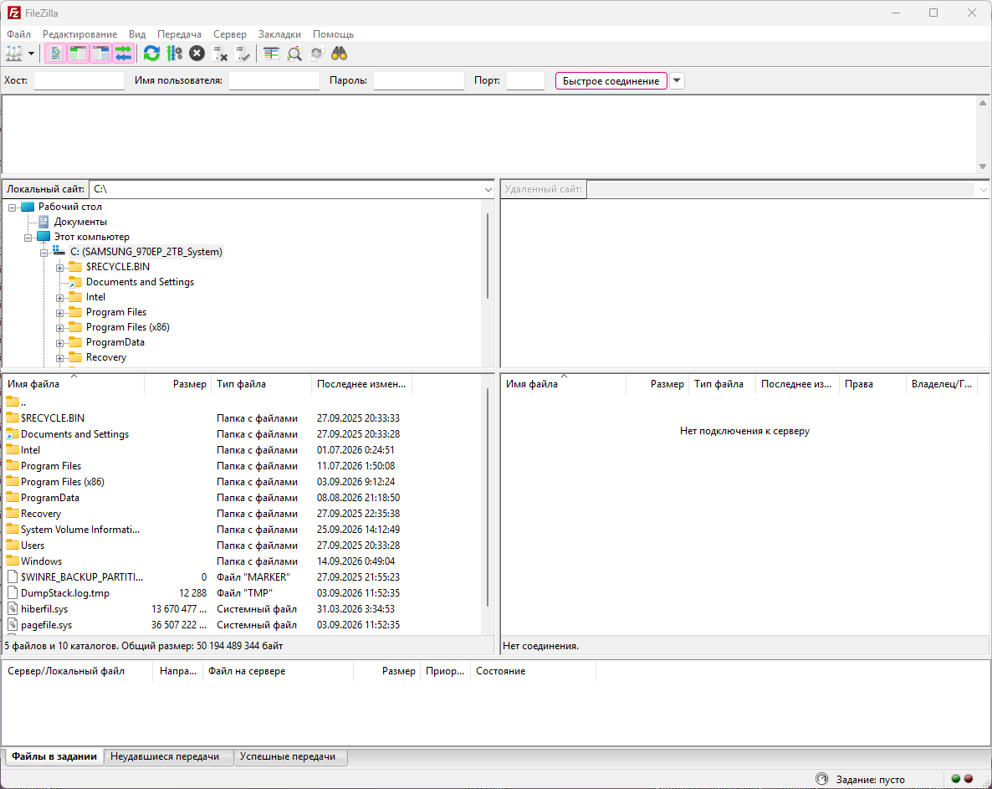992x789 pixels.
Task: Sort local files by Размер column
Action: click(189, 384)
